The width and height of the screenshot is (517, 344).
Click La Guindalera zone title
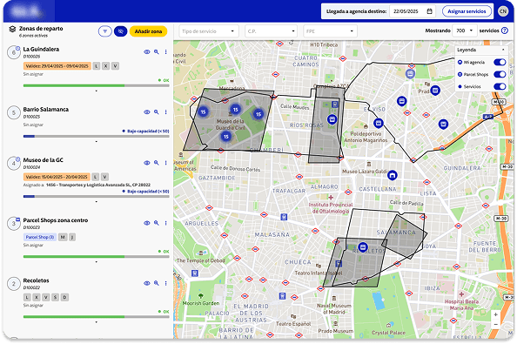[41, 49]
